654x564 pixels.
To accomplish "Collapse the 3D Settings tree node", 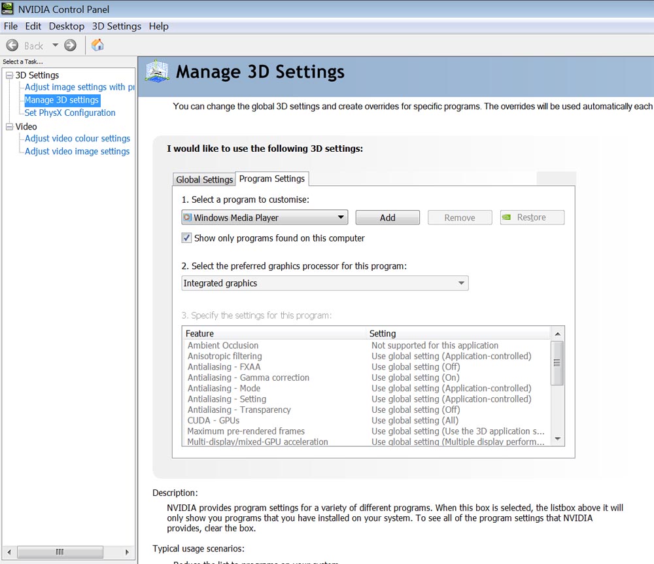I will [x=9, y=75].
